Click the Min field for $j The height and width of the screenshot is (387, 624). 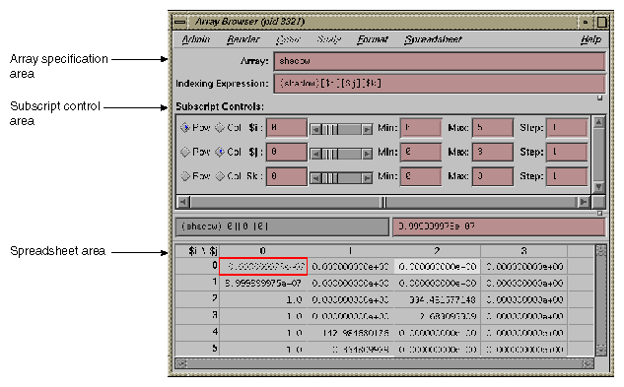click(x=421, y=152)
